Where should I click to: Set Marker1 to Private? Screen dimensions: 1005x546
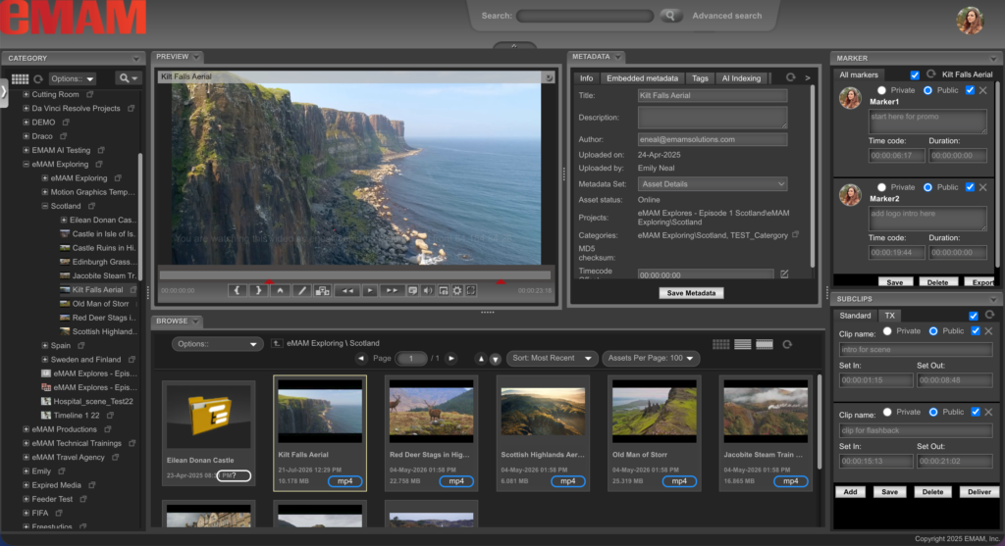881,90
